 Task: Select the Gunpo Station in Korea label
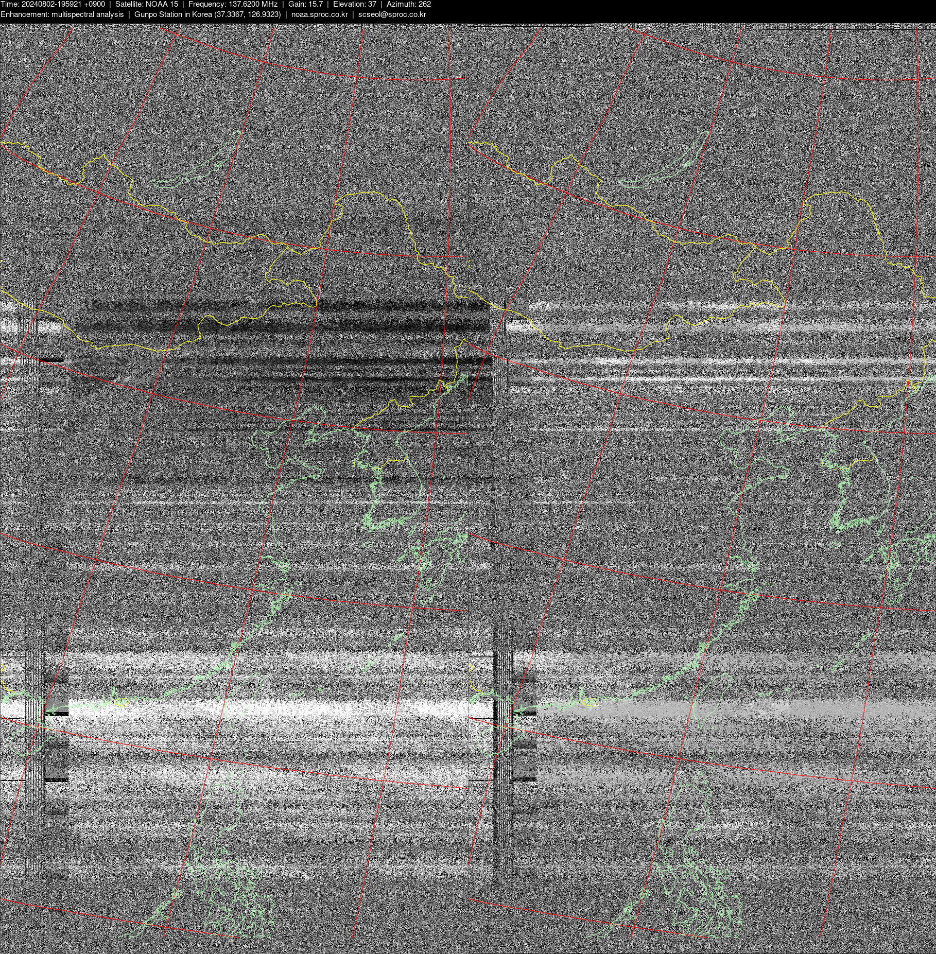tap(207, 14)
